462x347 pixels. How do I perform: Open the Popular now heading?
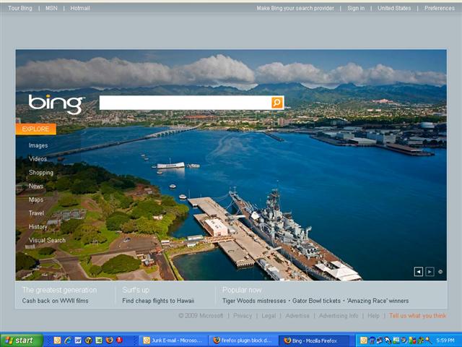tap(242, 290)
